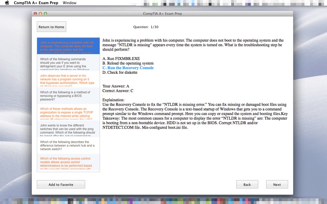Click answer C. Run the Recovery Console
The width and height of the screenshot is (327, 204).
[x=128, y=68]
